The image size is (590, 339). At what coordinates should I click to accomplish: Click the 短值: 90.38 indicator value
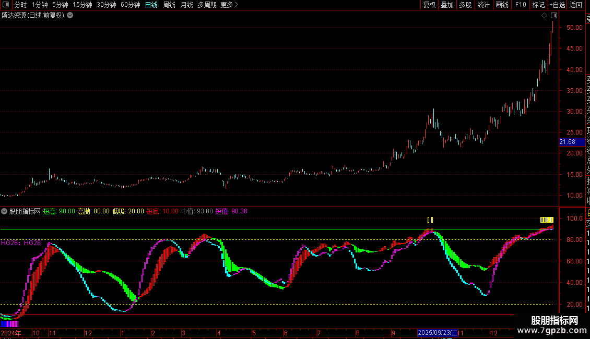pyautogui.click(x=231, y=211)
